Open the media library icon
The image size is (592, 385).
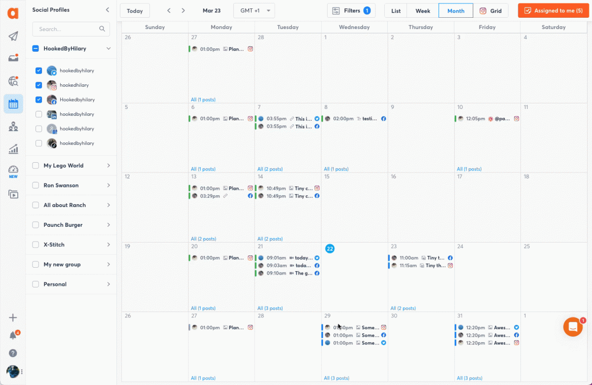tap(13, 194)
